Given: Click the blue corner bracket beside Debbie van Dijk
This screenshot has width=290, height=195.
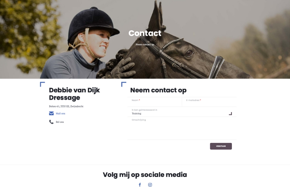Looking at the screenshot, I should (x=42, y=84).
